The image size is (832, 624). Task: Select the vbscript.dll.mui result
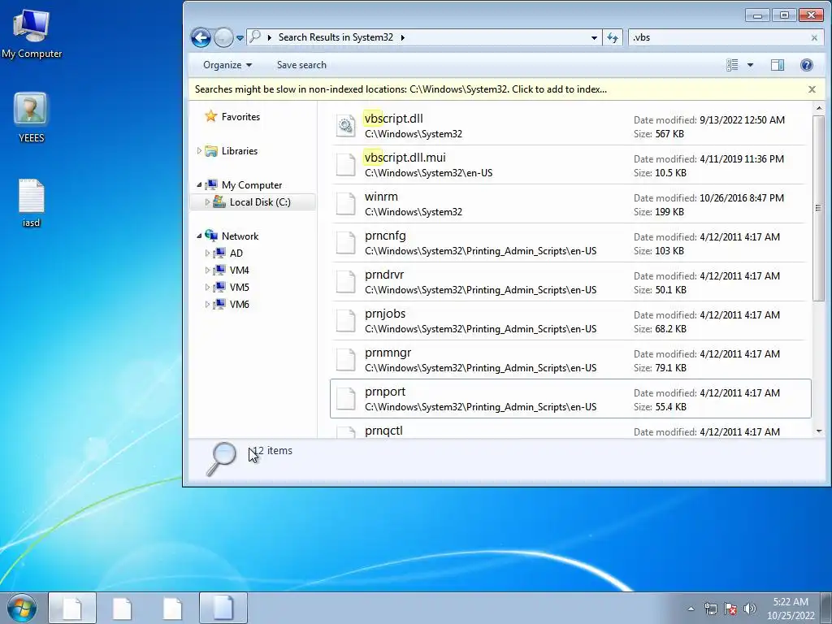coord(570,164)
